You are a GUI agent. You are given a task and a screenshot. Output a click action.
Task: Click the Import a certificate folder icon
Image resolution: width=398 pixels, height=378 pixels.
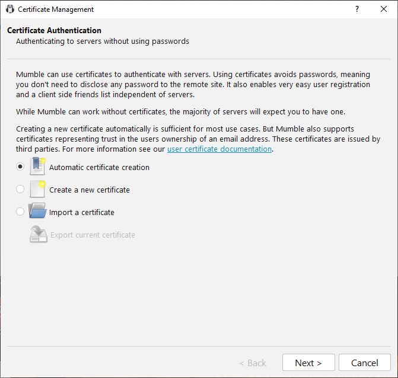(x=37, y=211)
